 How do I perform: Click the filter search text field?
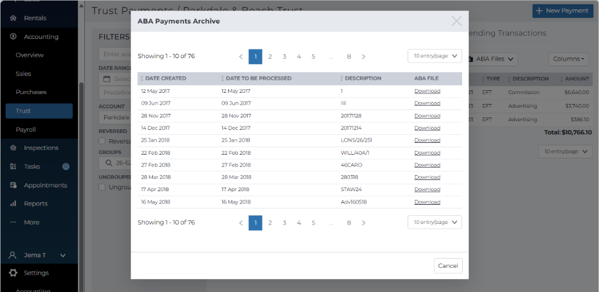(115, 54)
